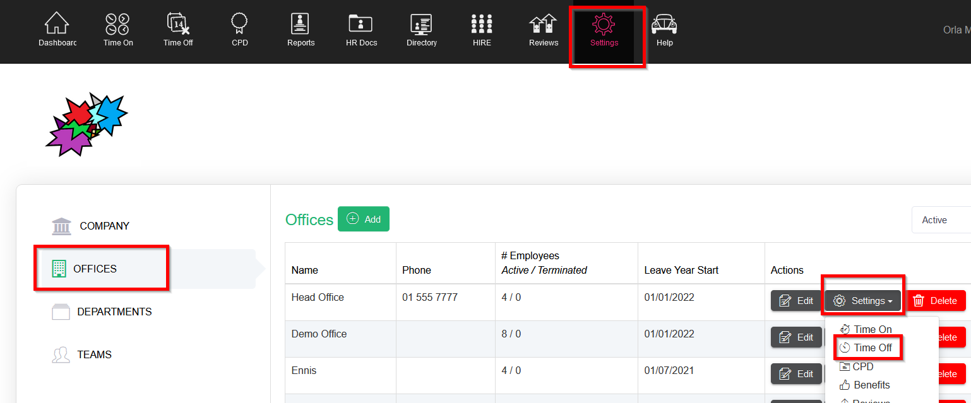Expand Settings dropdown for Head Office

pos(862,301)
